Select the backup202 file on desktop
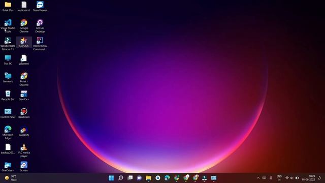Viewport: 325px width, 183px height. [8, 149]
